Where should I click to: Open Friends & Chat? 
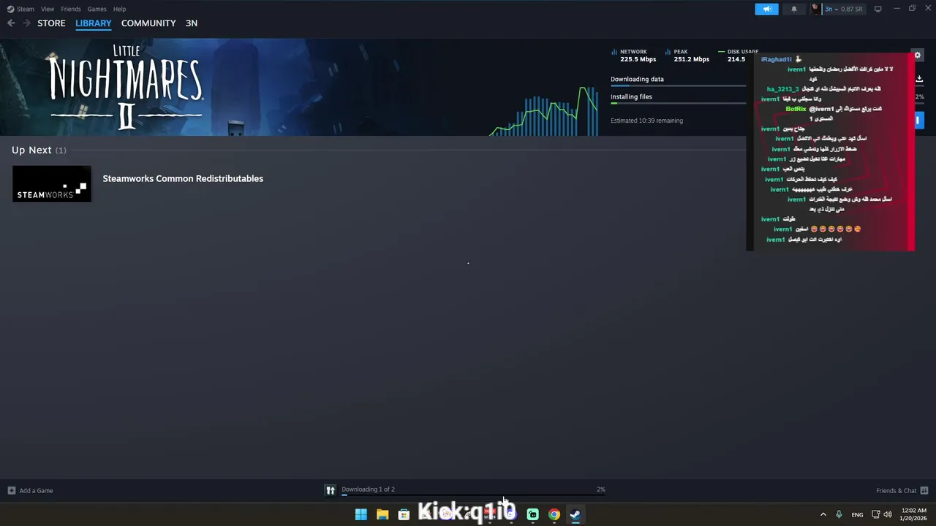click(896, 490)
